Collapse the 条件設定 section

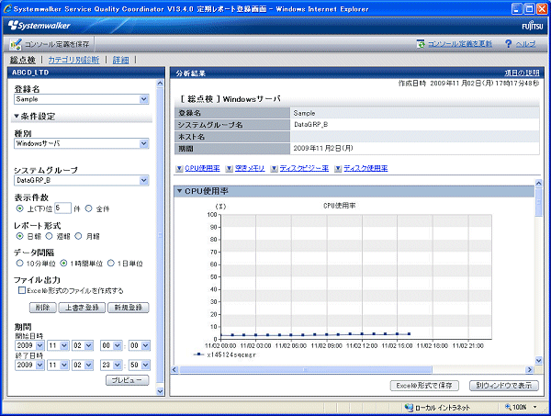point(17,116)
